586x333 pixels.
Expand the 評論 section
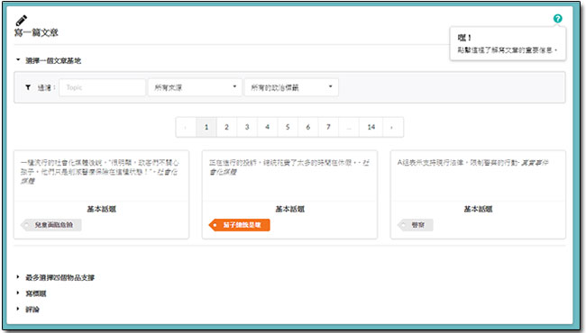28,309
